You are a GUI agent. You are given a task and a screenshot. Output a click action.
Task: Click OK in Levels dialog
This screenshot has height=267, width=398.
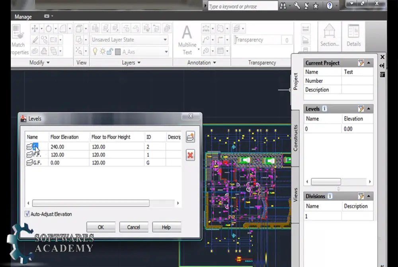click(x=101, y=227)
